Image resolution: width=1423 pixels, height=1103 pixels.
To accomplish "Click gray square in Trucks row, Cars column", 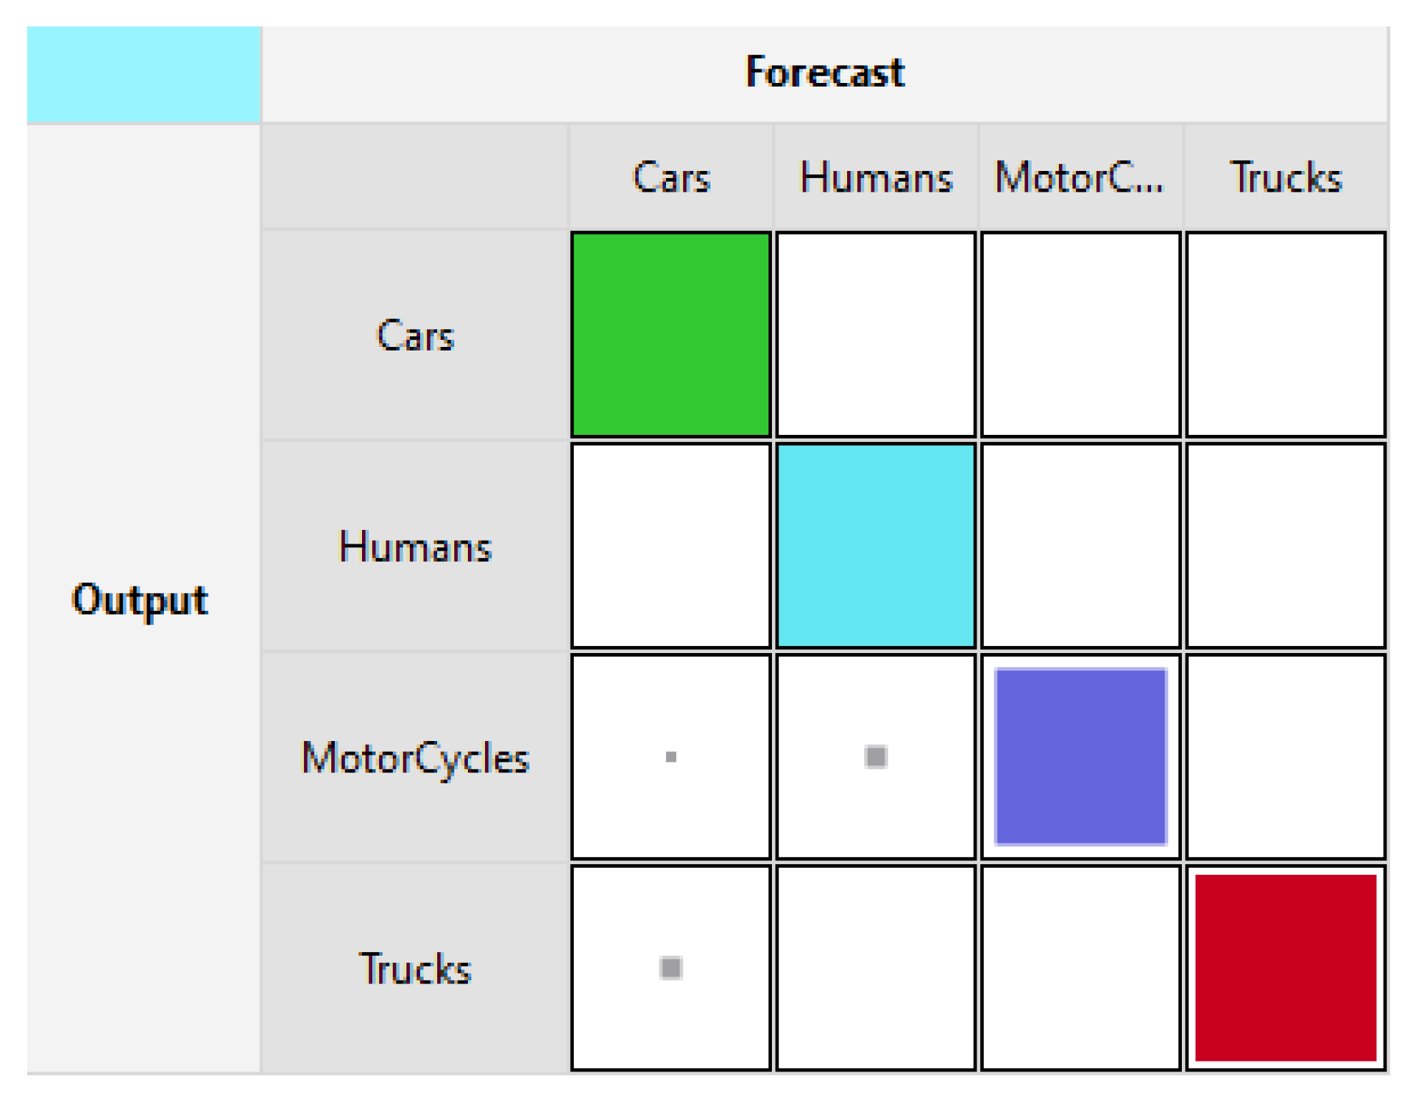I will pos(670,967).
